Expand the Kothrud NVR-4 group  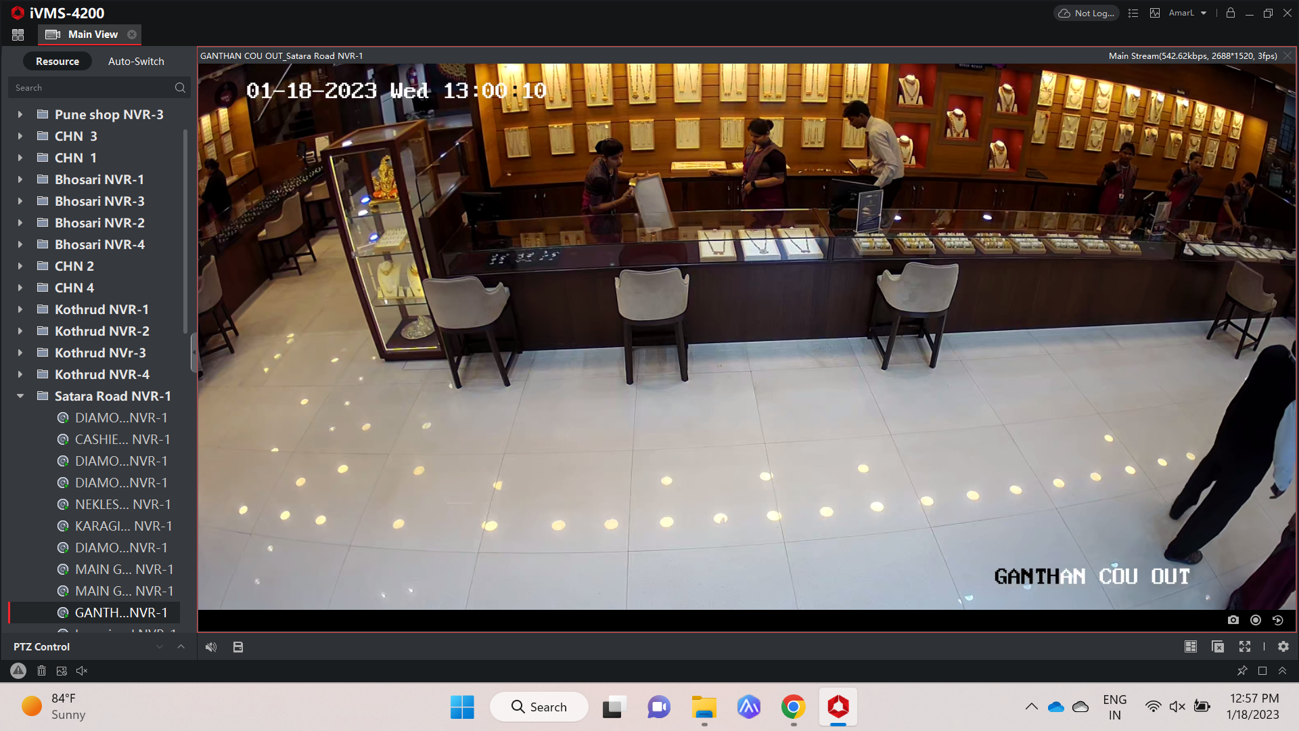20,374
